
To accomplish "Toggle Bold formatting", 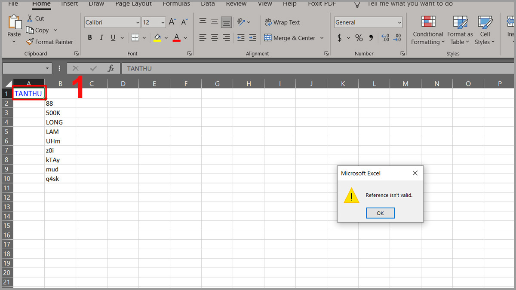I will click(x=90, y=38).
